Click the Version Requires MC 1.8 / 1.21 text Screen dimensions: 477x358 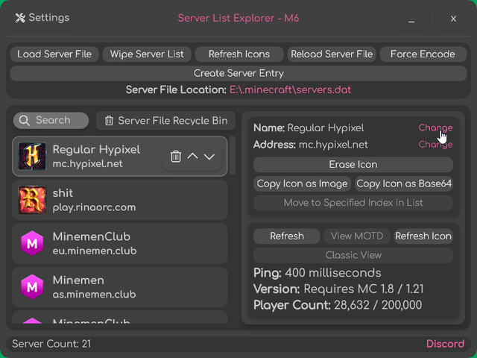pos(338,289)
